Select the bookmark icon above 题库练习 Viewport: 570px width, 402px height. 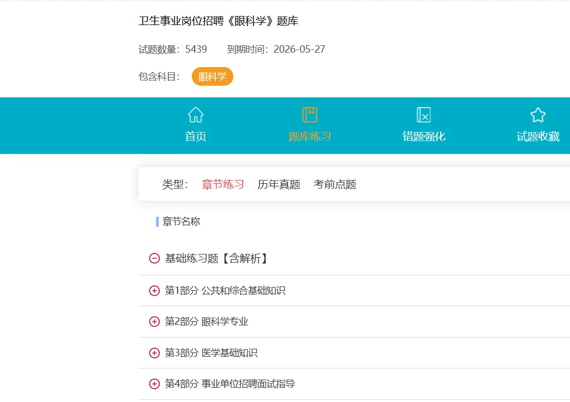click(x=310, y=114)
